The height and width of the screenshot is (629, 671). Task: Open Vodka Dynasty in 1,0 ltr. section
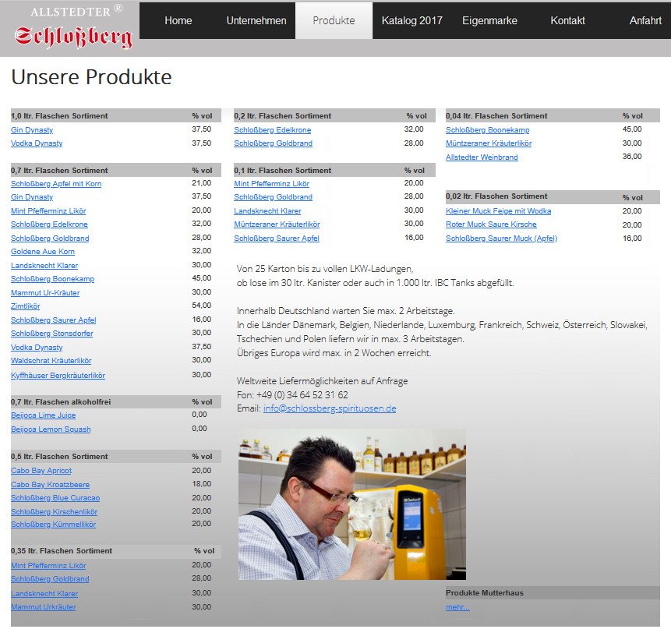(37, 143)
